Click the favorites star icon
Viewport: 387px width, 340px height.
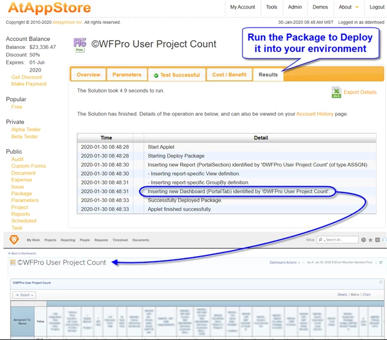point(370,240)
